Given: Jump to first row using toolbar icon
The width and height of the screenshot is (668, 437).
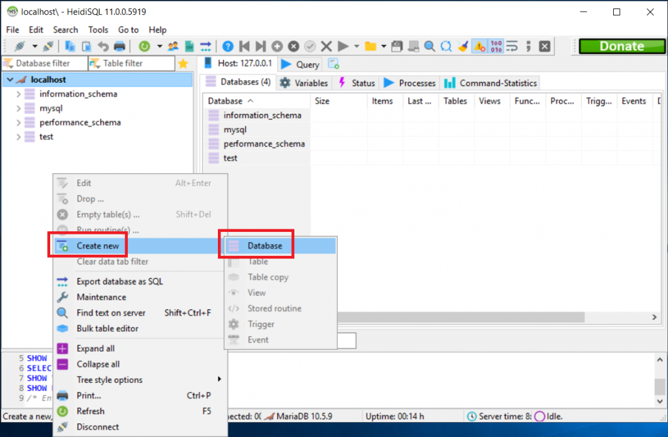Looking at the screenshot, I should click(245, 46).
